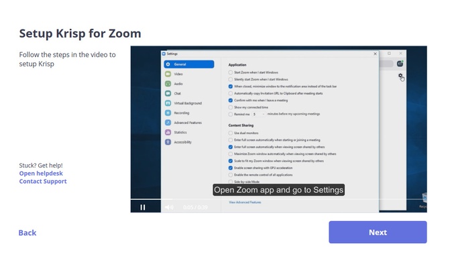
Task: Go Back to previous step
Action: (x=27, y=232)
